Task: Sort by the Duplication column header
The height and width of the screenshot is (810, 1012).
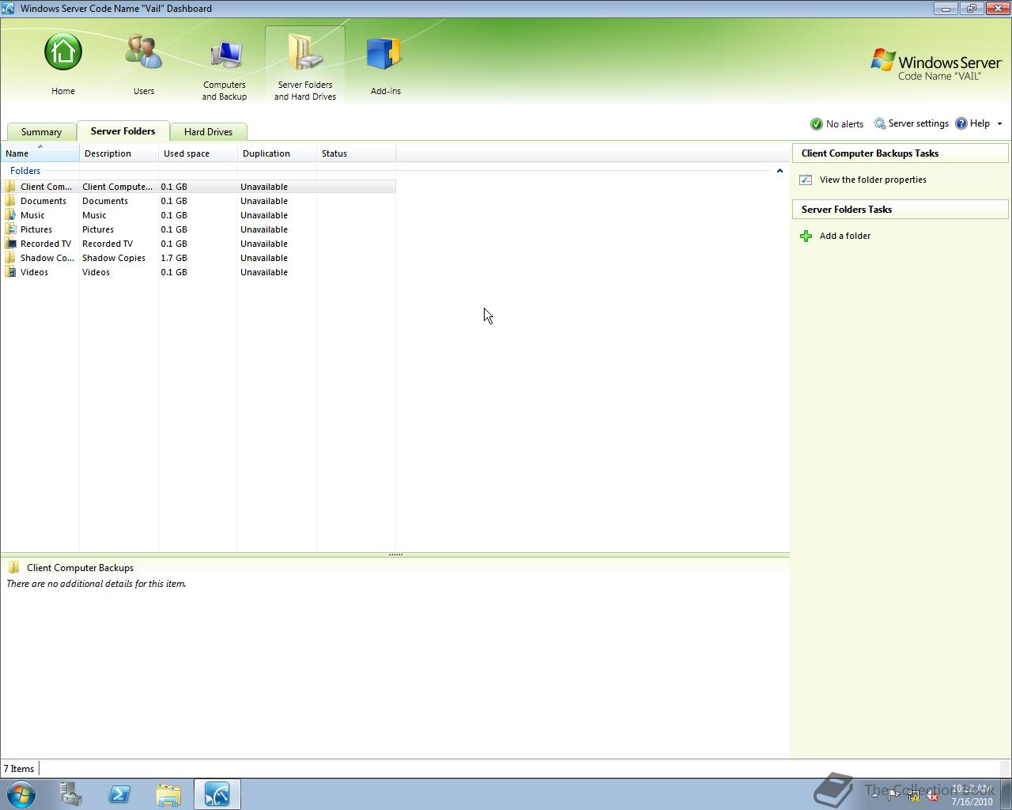Action: pos(277,153)
